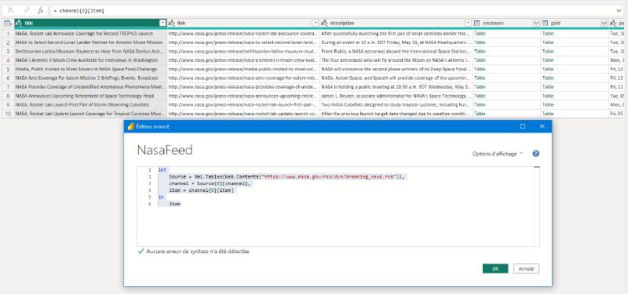Select row number 5 in the data grid
This screenshot has height=294, width=628.
pyautogui.click(x=8, y=69)
